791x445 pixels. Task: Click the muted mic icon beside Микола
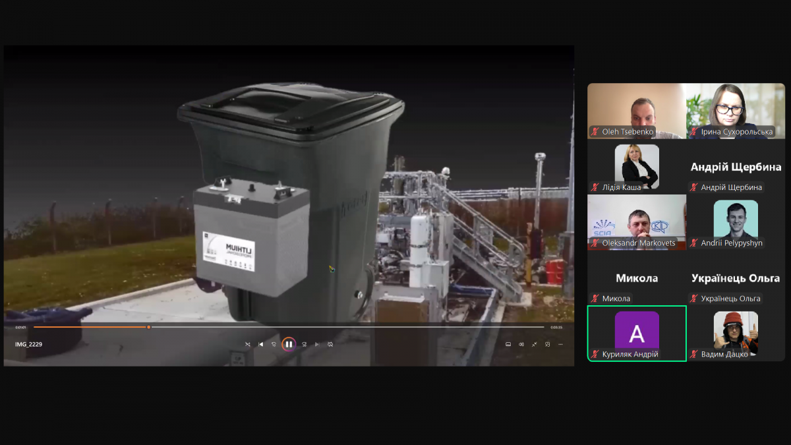(595, 299)
